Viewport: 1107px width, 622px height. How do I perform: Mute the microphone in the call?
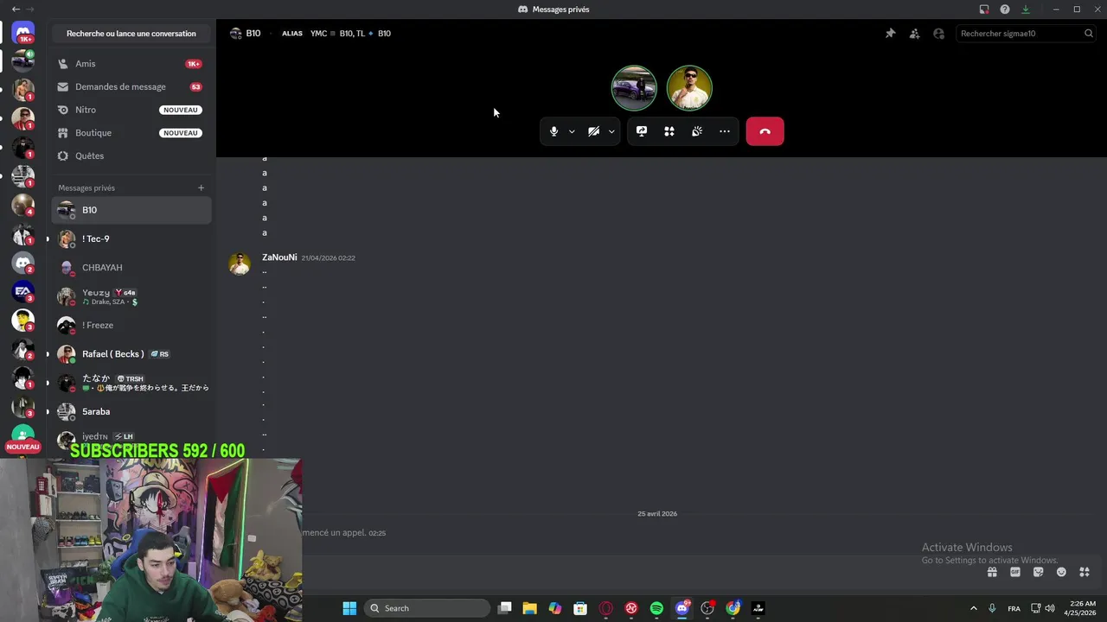click(x=553, y=131)
